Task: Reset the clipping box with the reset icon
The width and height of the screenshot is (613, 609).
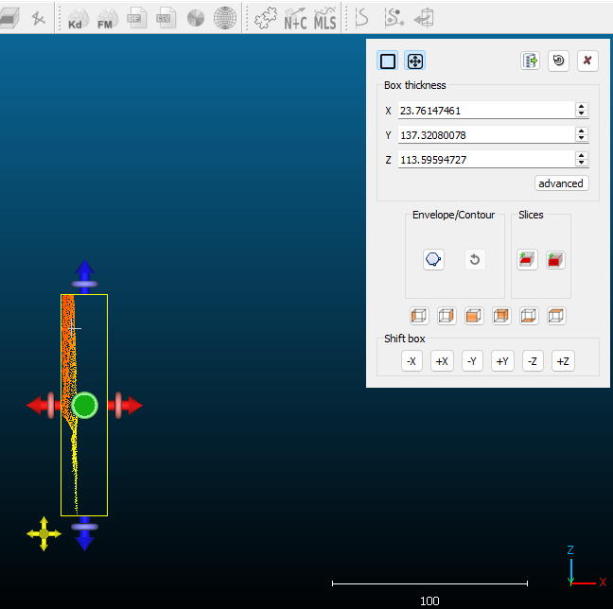Action: [x=558, y=61]
